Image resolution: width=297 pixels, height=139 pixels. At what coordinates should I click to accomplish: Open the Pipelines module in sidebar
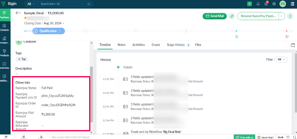click(x=4, y=15)
